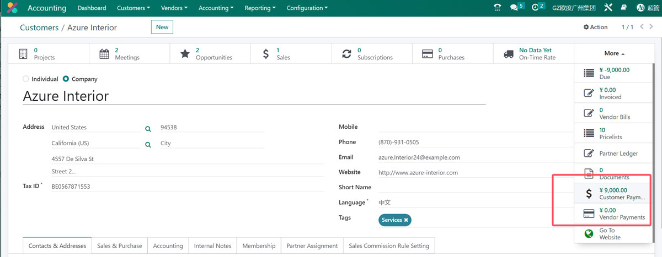Image resolution: width=662 pixels, height=257 pixels.
Task: Open the Accounting dropdown in the menu bar
Action: pyautogui.click(x=216, y=8)
